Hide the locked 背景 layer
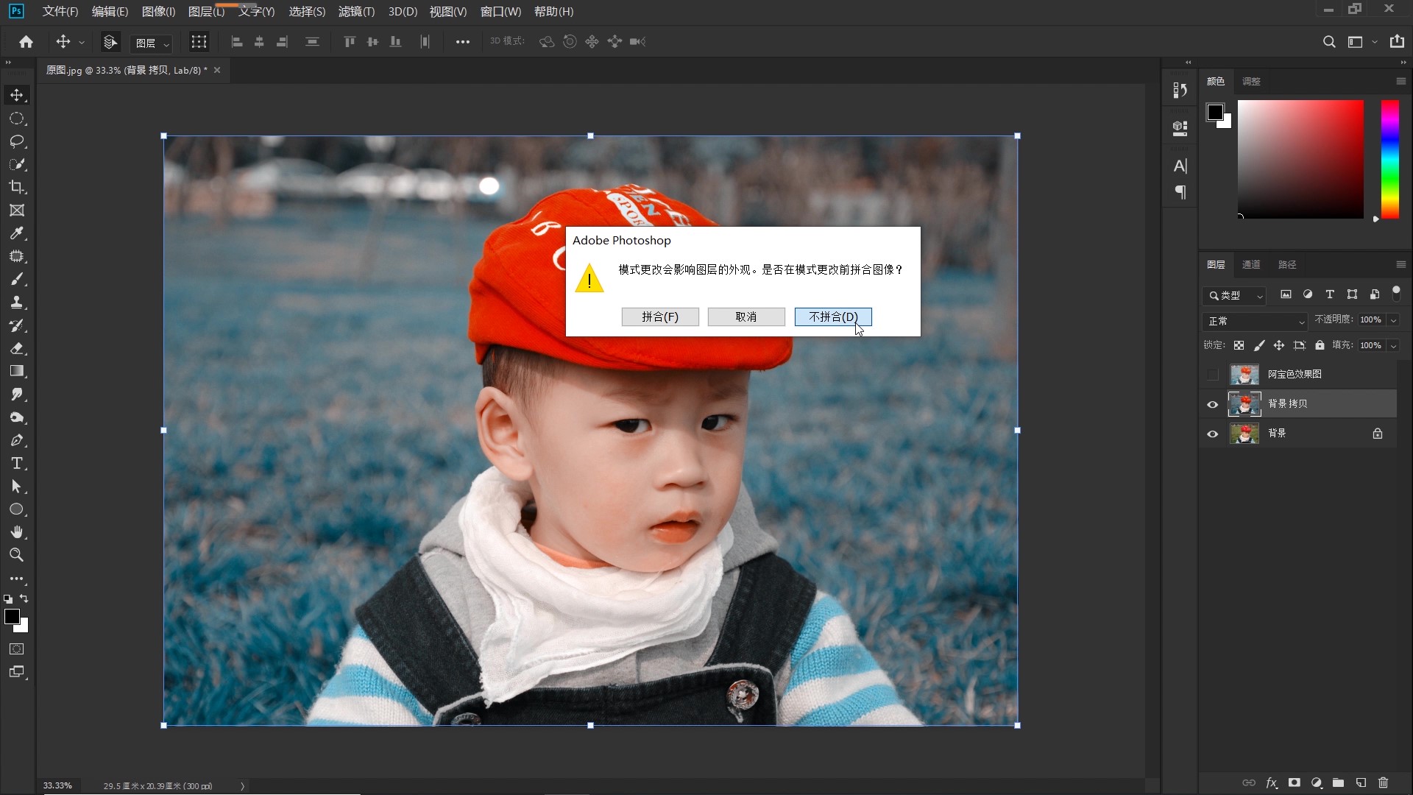The width and height of the screenshot is (1413, 795). pos(1212,434)
